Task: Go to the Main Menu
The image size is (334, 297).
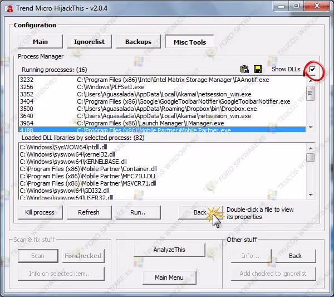Action: point(169,277)
